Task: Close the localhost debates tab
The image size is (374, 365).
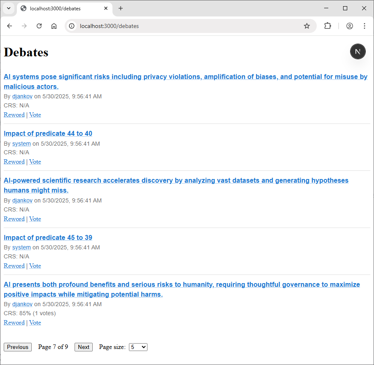Action: (106, 8)
